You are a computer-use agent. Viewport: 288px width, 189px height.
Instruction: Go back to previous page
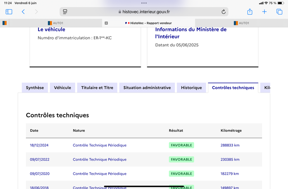(x=23, y=12)
